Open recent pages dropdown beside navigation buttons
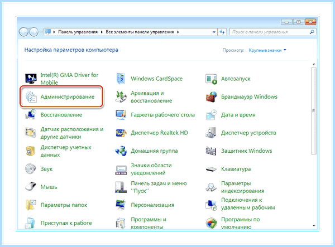Image resolution: width=335 pixels, height=247 pixels. pyautogui.click(x=41, y=32)
